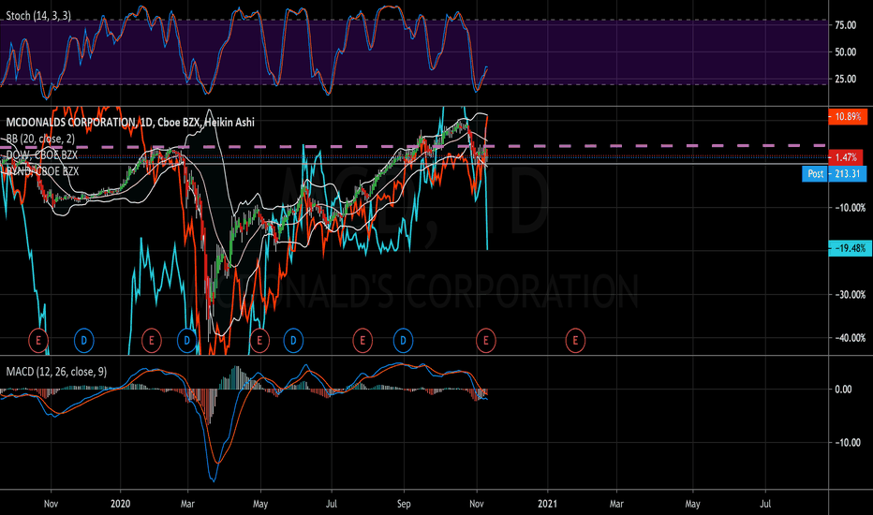Click the D dividend marker between Nov 2019 and 2020
This screenshot has width=873, height=515.
[84, 340]
